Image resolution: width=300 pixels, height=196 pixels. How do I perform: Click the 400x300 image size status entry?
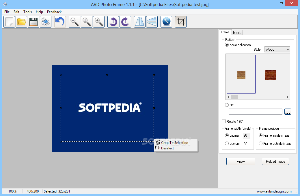(x=33, y=191)
